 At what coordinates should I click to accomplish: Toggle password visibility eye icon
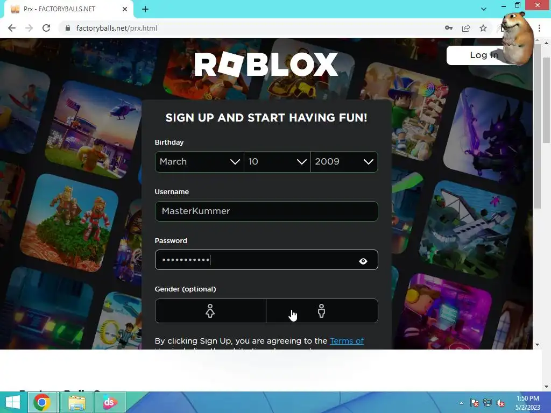(363, 261)
